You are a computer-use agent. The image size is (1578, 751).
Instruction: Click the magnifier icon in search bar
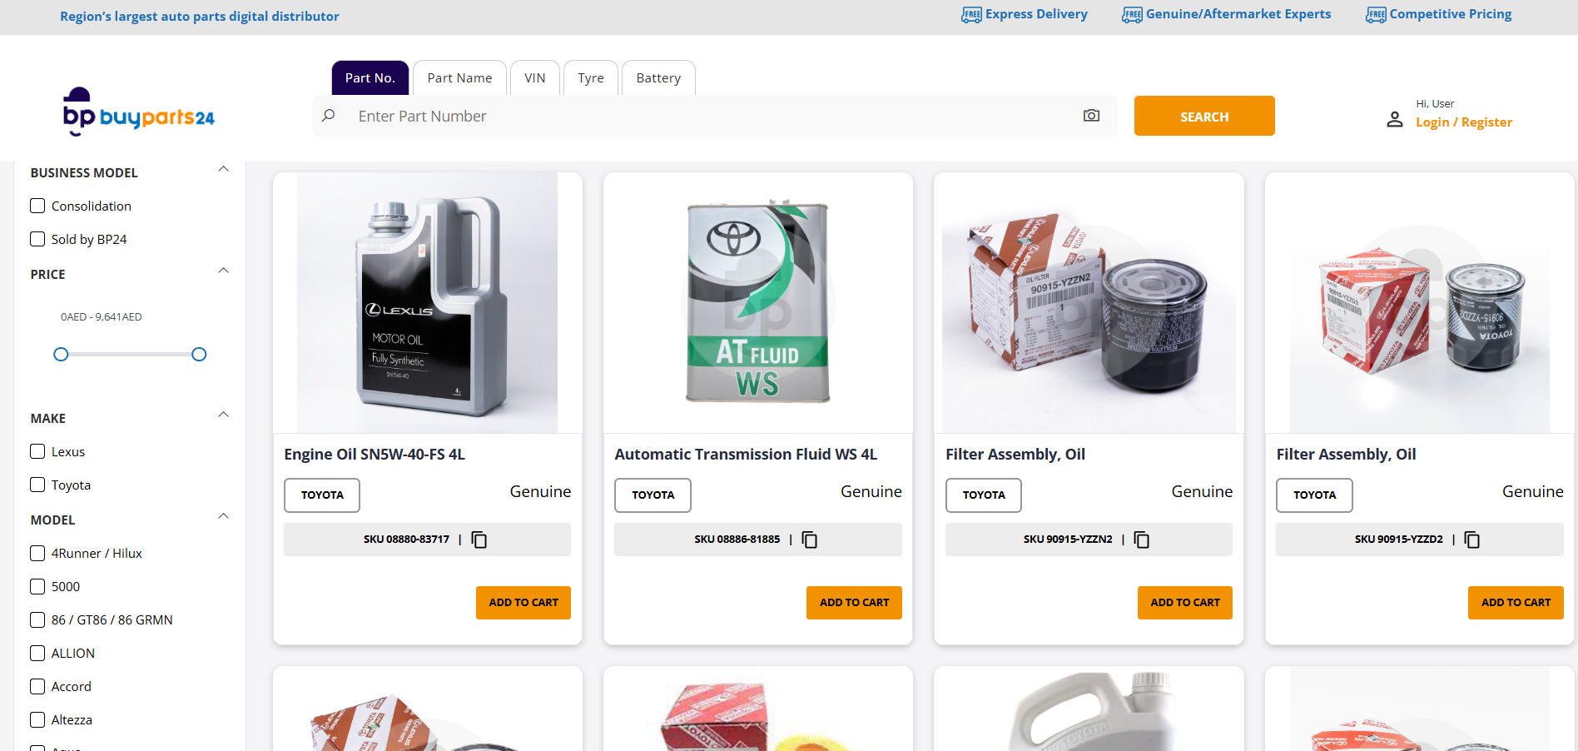pos(329,116)
